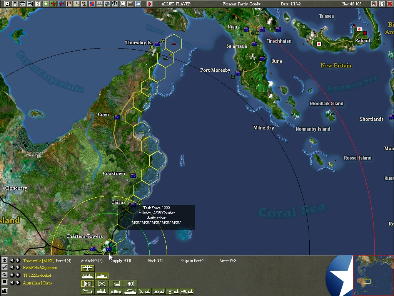
Task: Select the bomber aircraft unit button
Action: (x=87, y=268)
